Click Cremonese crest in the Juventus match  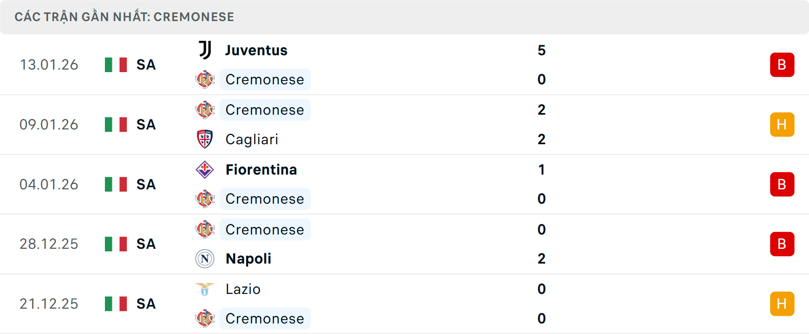(205, 79)
